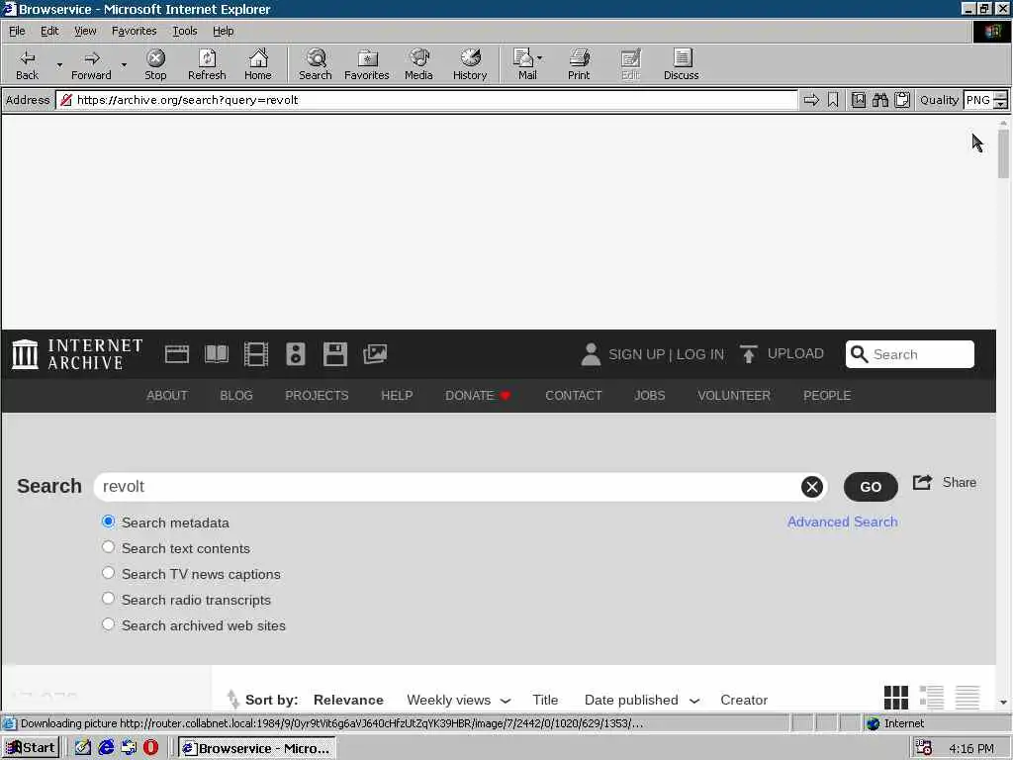Viewport: 1013px width, 760px height.
Task: Clear the revolt search query
Action: [x=812, y=487]
